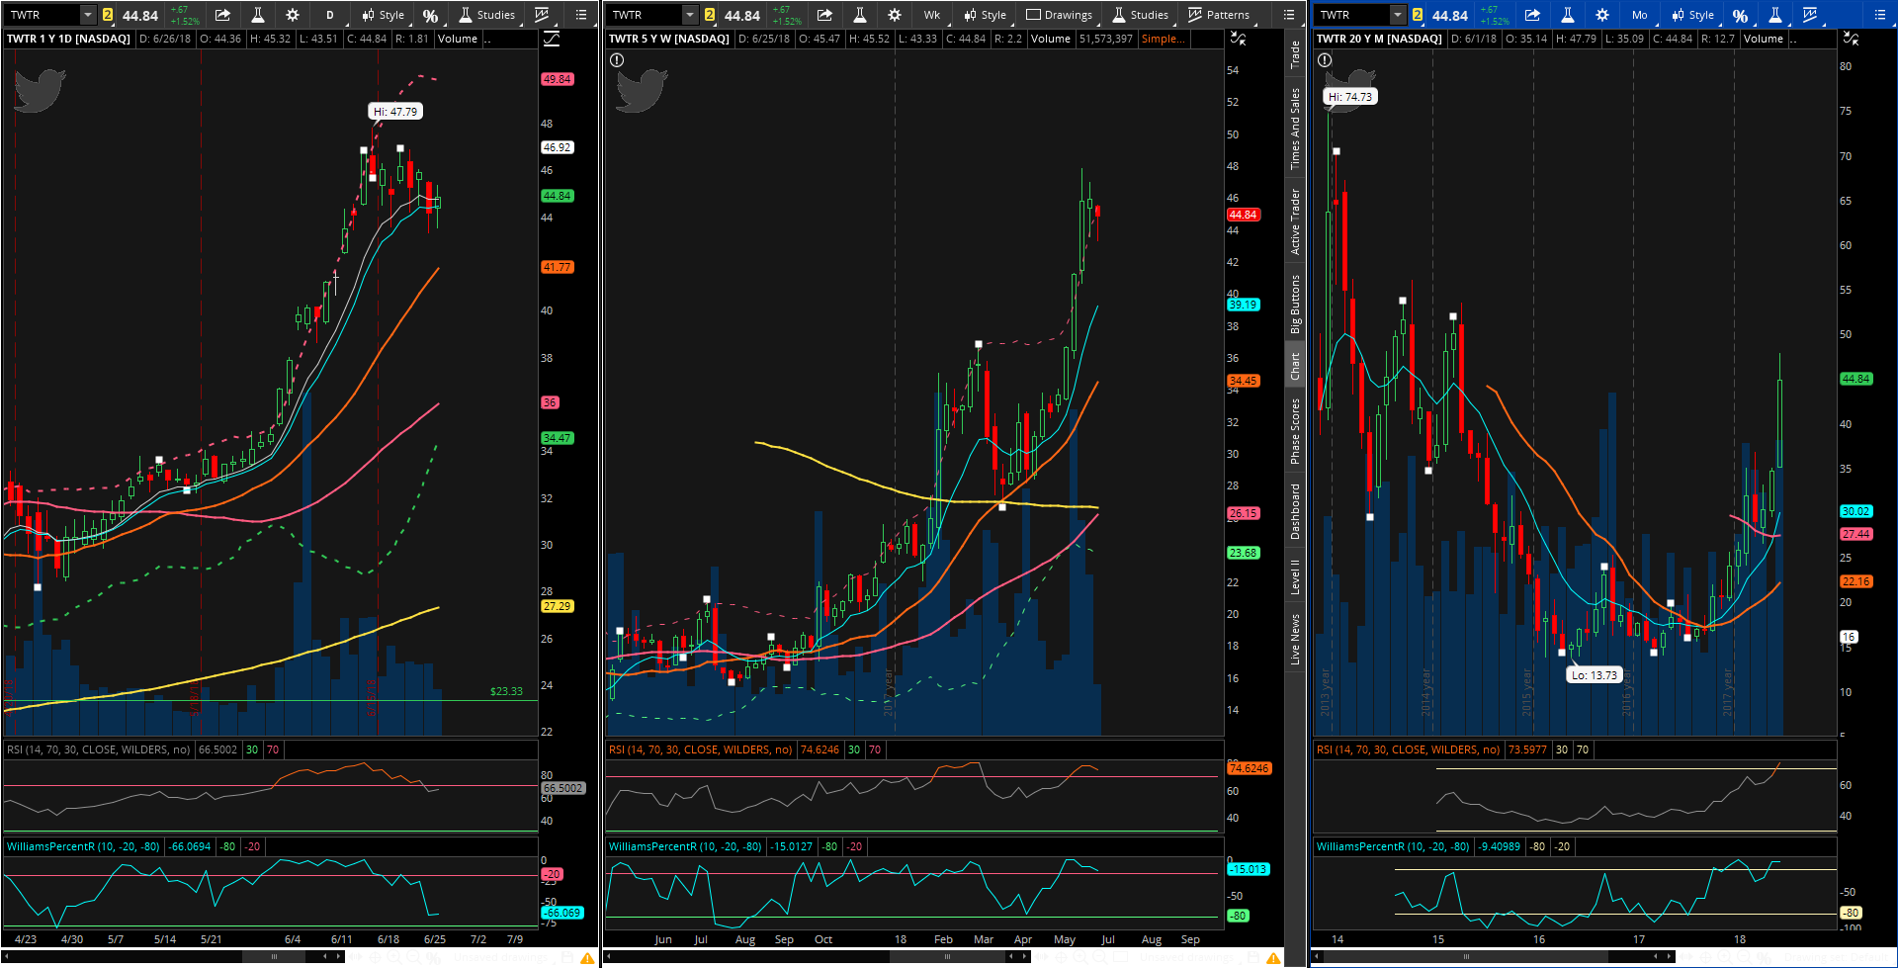Viewport: 1898px width, 968px height.
Task: Open flask icon in daily chart toolbar
Action: [x=258, y=15]
